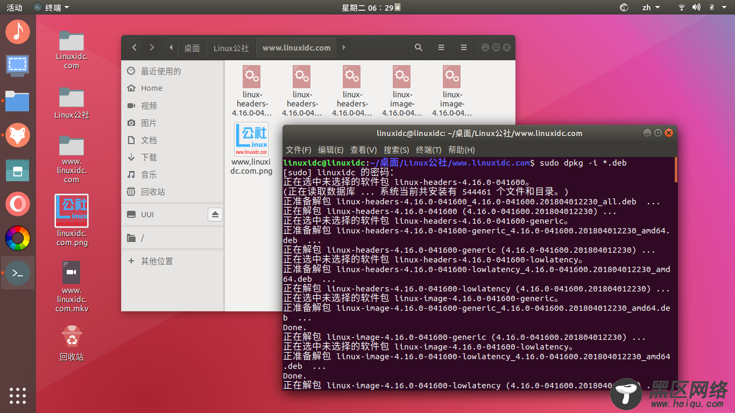Open terminal 帮助(H) menu
Image resolution: width=735 pixels, height=413 pixels.
tap(462, 150)
